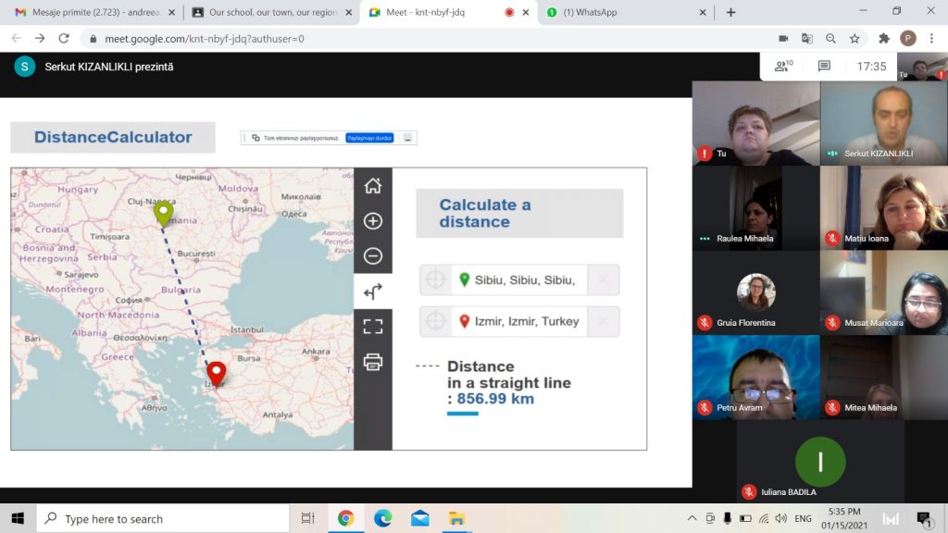Click the map home icon
The image size is (948, 533).
point(373,186)
